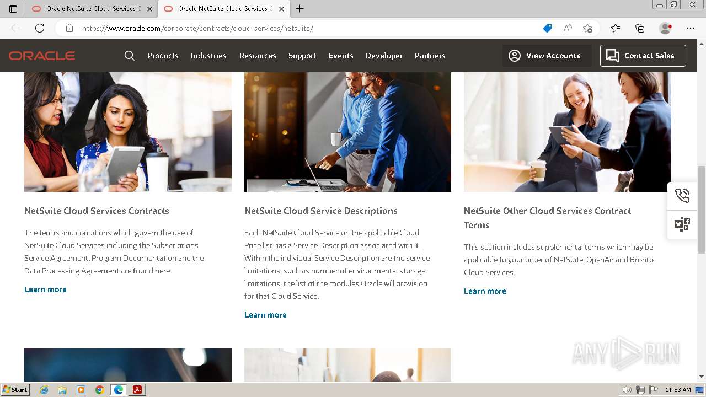The width and height of the screenshot is (706, 397).
Task: Close the active Oracle NetSuite tab
Action: (x=281, y=9)
